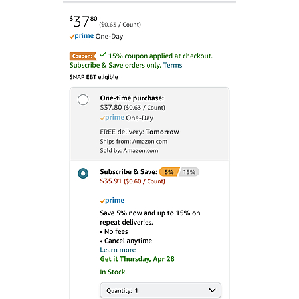The image size is (299, 299).
Task: Click the Subscribe & Save heading
Action: click(128, 172)
